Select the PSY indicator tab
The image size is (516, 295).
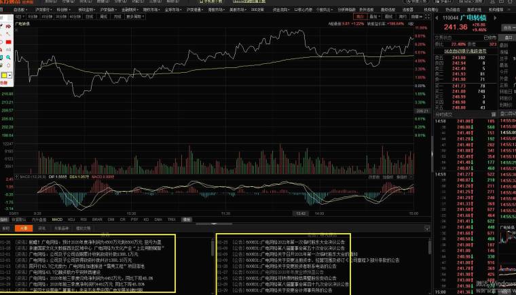pos(134,220)
